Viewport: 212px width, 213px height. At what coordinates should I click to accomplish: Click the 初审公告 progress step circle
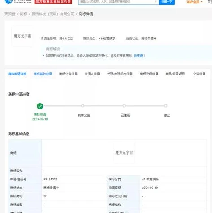82,106
